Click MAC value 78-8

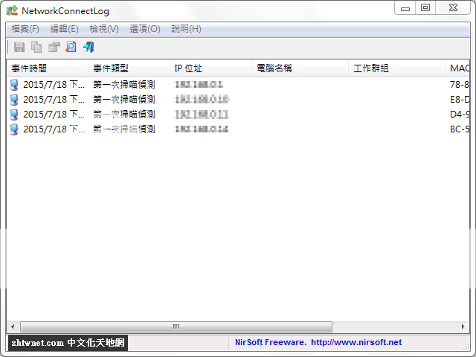pos(460,85)
